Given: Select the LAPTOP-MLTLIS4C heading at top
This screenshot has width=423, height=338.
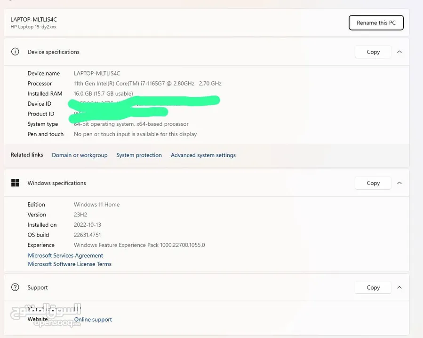Looking at the screenshot, I should pyautogui.click(x=34, y=19).
